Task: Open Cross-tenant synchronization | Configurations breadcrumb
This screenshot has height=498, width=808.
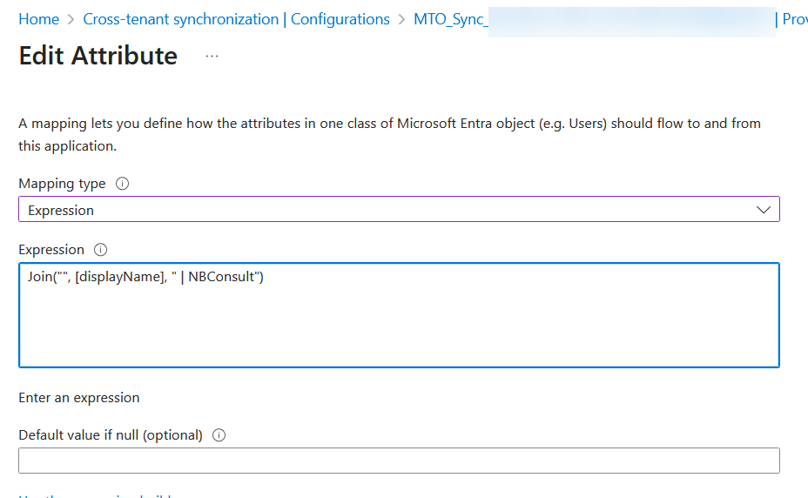Action: 236,19
